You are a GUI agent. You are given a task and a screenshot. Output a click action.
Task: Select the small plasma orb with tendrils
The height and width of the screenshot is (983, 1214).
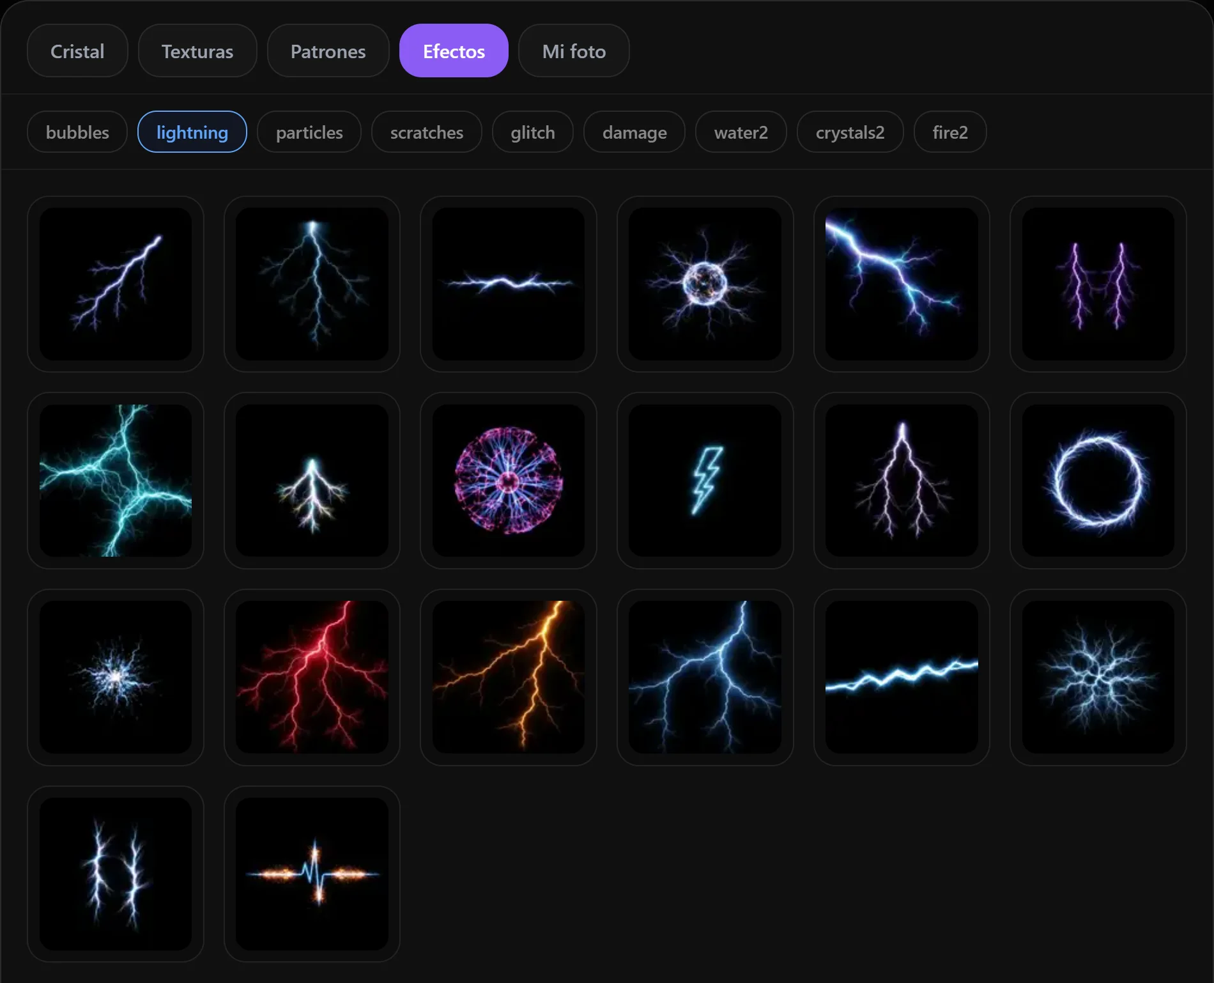(x=705, y=284)
